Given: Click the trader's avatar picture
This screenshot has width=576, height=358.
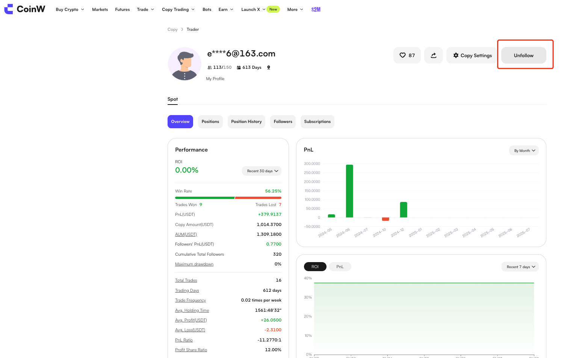Looking at the screenshot, I should click(x=184, y=64).
